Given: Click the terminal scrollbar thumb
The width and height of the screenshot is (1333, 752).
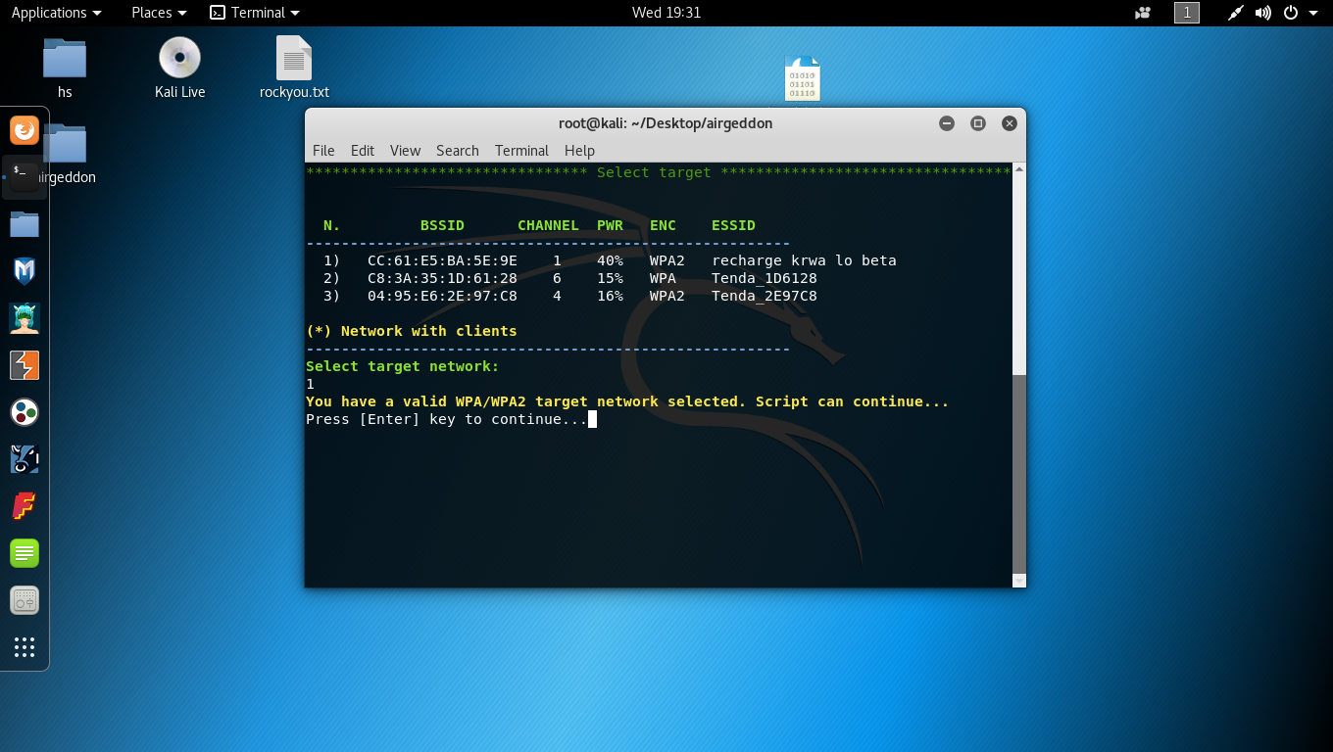Looking at the screenshot, I should tap(1018, 472).
